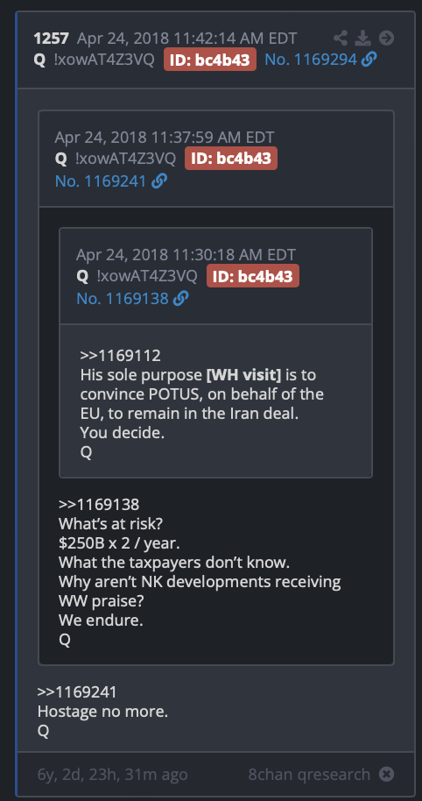Open post link No. 1169241

pyautogui.click(x=101, y=181)
